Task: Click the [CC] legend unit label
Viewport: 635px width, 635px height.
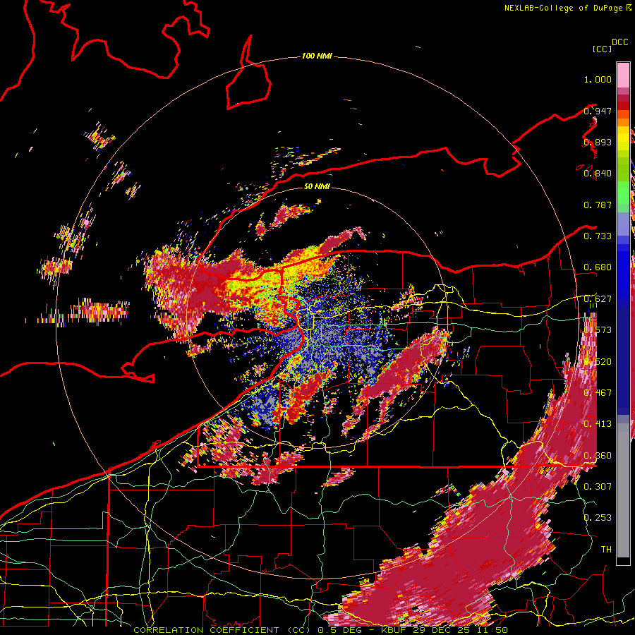Action: 603,49
